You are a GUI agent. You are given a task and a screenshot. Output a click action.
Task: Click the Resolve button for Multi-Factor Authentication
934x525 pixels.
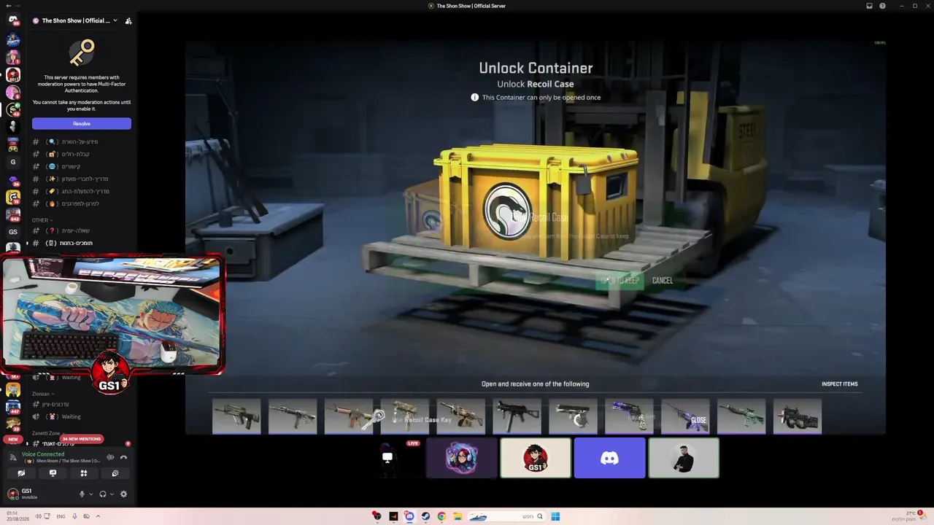(x=82, y=124)
